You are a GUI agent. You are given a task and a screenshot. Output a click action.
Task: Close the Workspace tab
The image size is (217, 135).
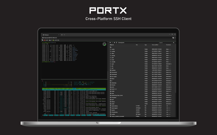pyautogui.click(x=59, y=35)
